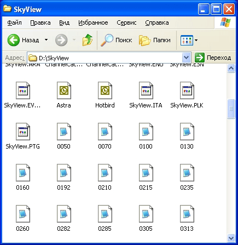
Task: Select the Astra file icon
Action: click(x=64, y=90)
